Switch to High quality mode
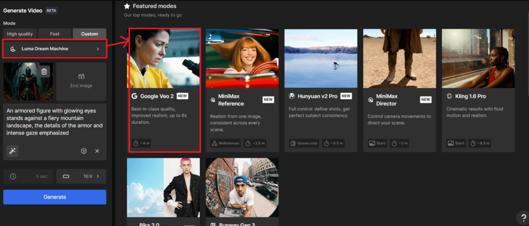The image size is (529, 226). [x=20, y=34]
